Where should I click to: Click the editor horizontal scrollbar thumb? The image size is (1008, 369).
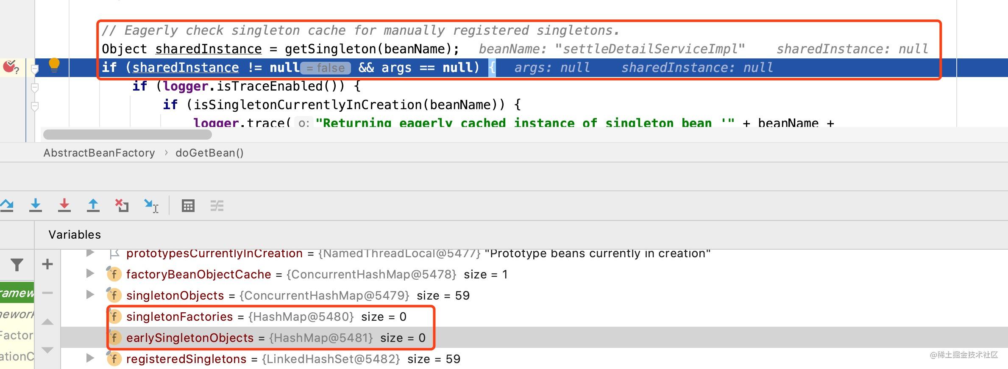[x=127, y=135]
